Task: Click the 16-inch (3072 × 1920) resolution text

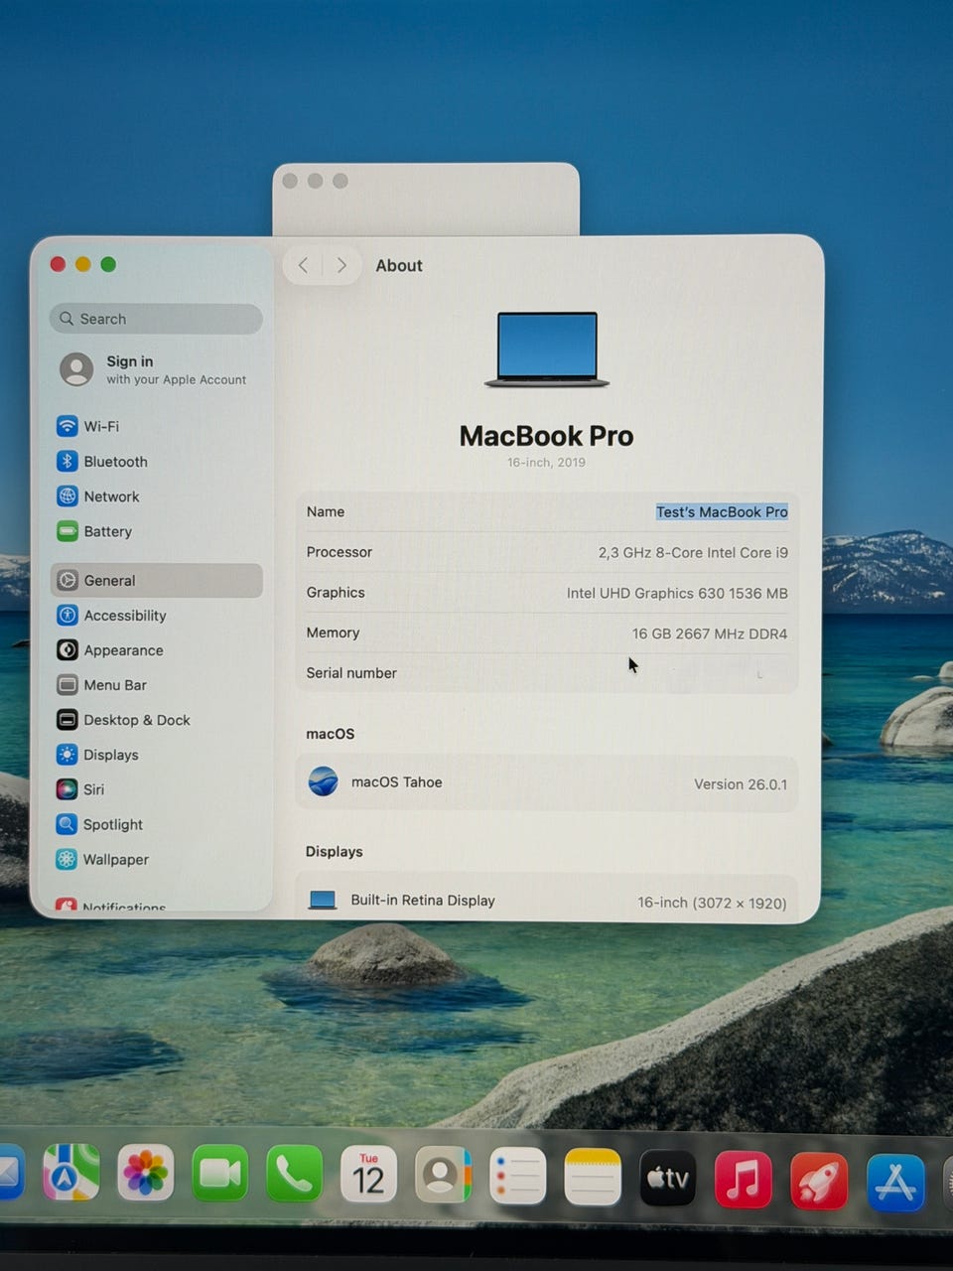Action: (x=712, y=903)
